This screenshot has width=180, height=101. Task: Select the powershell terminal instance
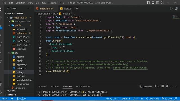146,86
